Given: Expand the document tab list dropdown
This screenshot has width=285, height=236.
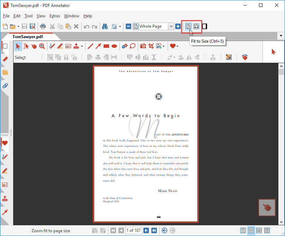Looking at the screenshot, I should [281, 36].
